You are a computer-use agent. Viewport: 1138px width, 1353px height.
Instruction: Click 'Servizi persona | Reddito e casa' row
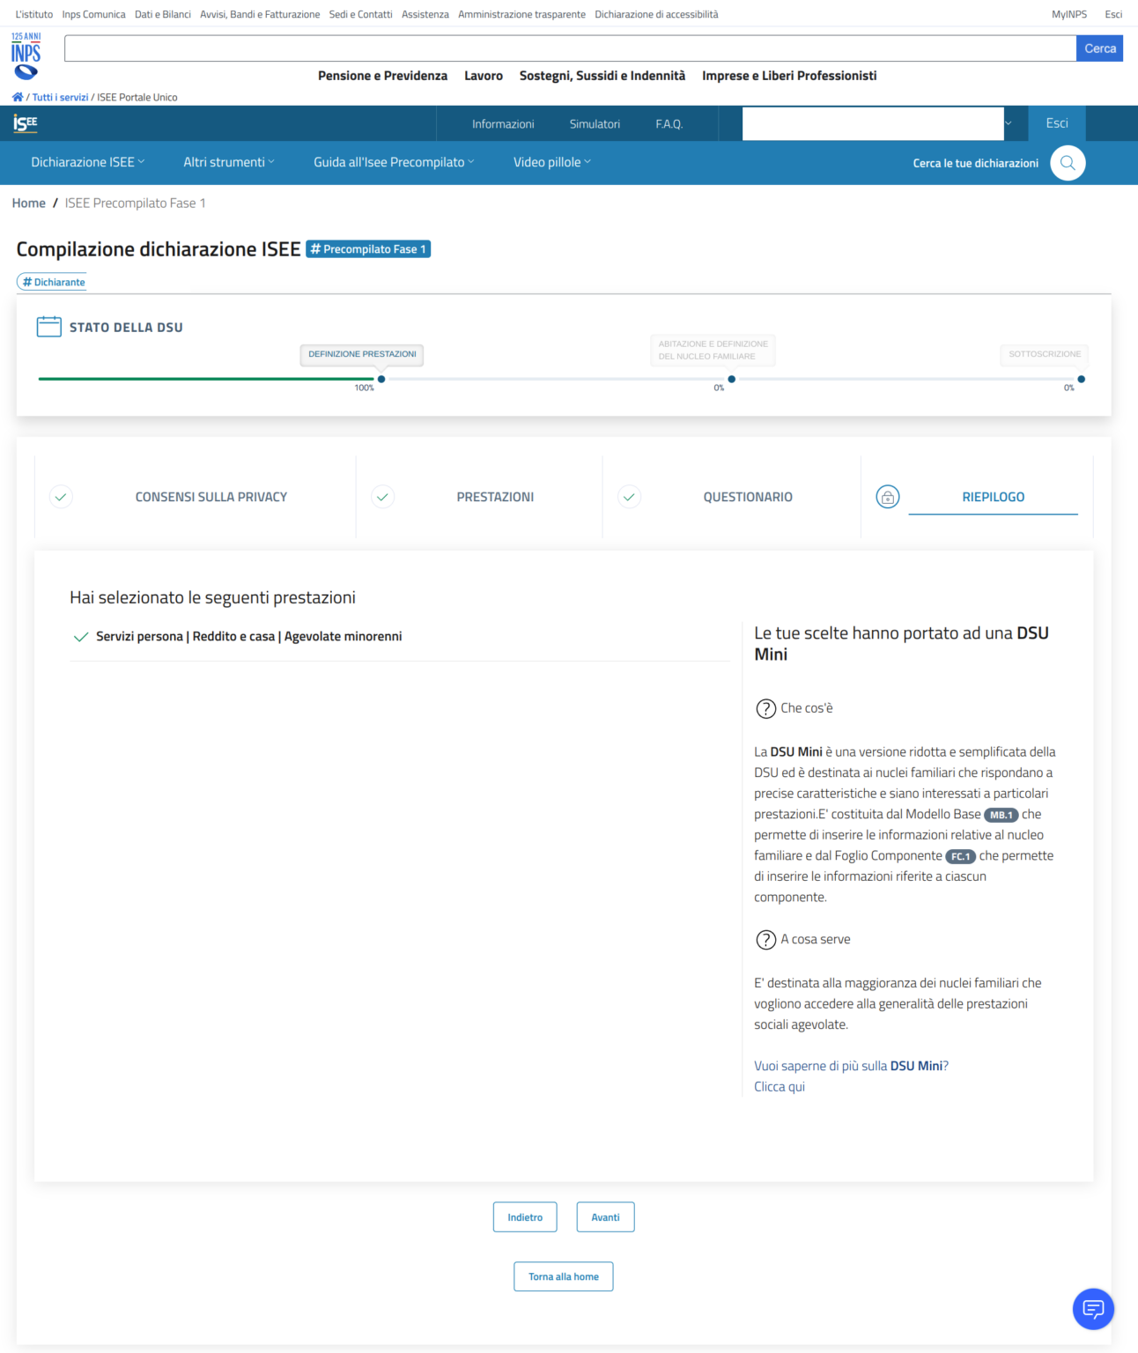coord(401,636)
